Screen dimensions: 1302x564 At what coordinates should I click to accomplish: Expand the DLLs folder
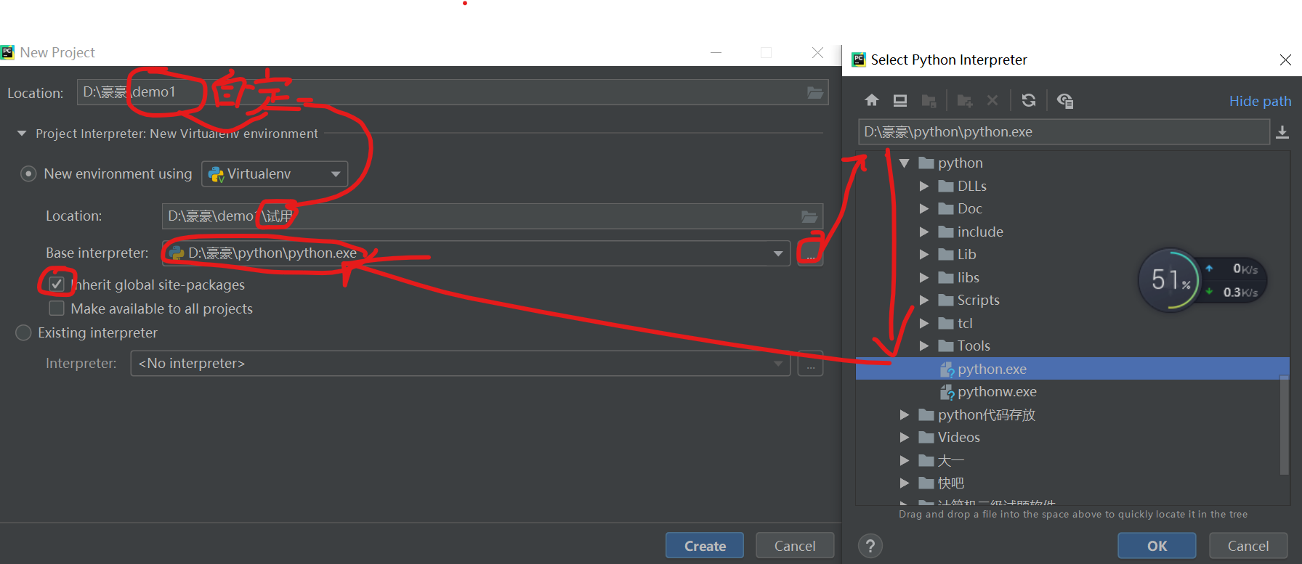point(924,187)
